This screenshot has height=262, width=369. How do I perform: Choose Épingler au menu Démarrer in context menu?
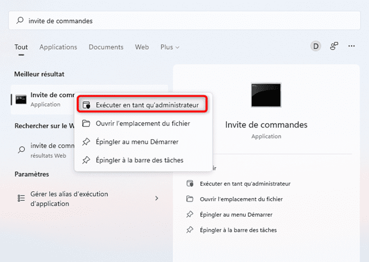(143, 142)
